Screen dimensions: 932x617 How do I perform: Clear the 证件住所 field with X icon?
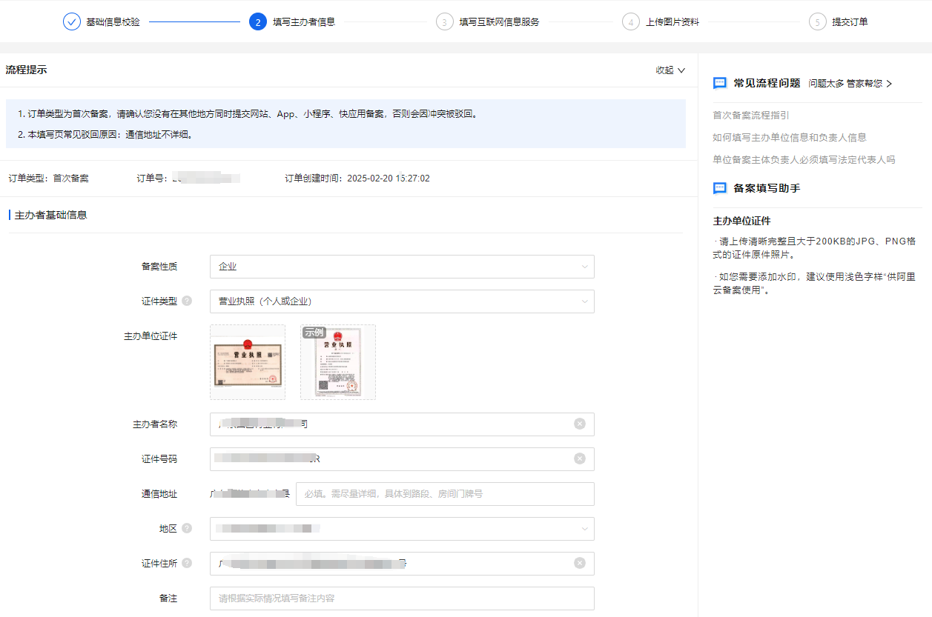point(579,563)
